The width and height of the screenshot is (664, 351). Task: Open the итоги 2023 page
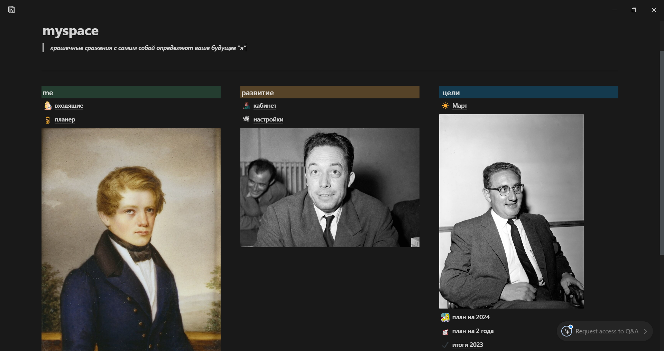pos(468,345)
